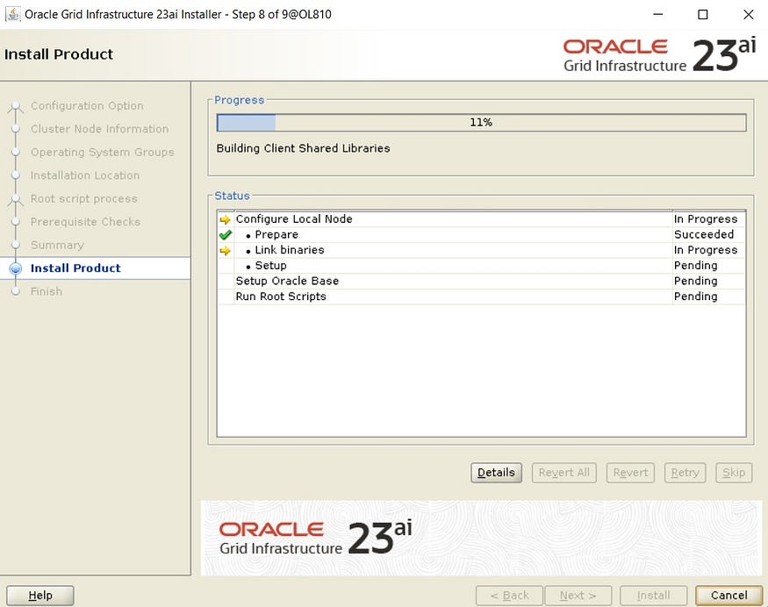768x607 pixels.
Task: Click the Pending status for Setup Oracle Base
Action: [695, 281]
